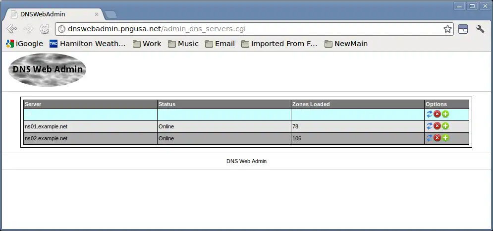The width and height of the screenshot is (493, 231).
Task: Open the browser wrench settings menu
Action: pos(480,29)
